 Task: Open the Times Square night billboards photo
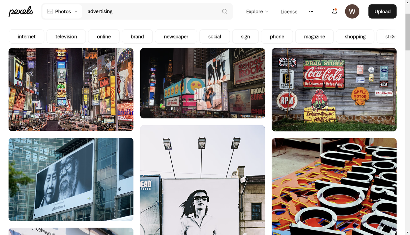click(71, 89)
